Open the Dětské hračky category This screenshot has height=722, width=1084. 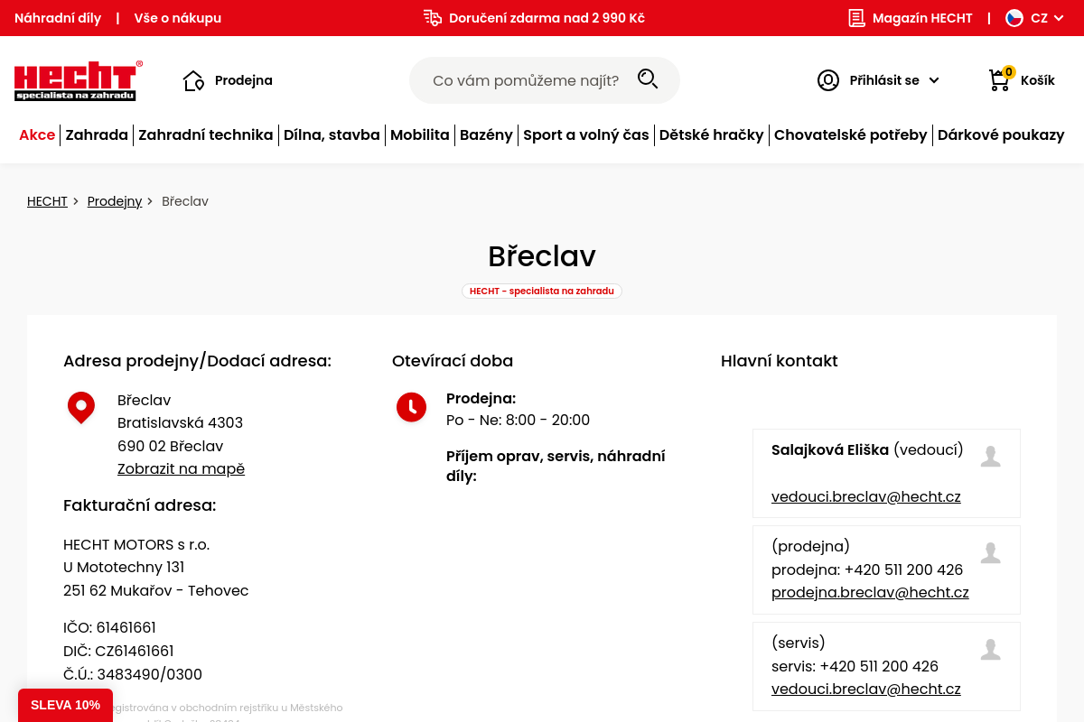coord(712,135)
